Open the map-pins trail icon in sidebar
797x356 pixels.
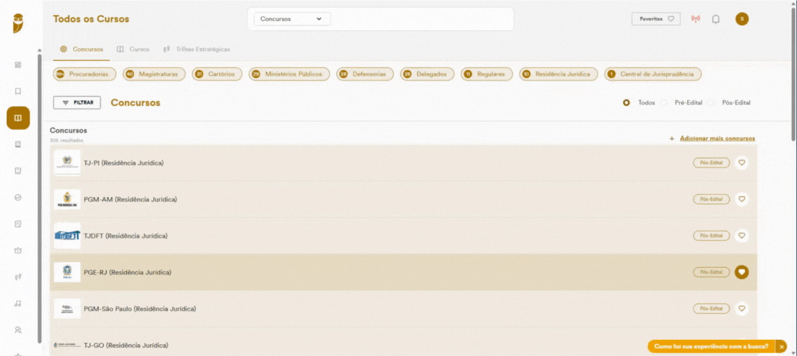point(18,277)
